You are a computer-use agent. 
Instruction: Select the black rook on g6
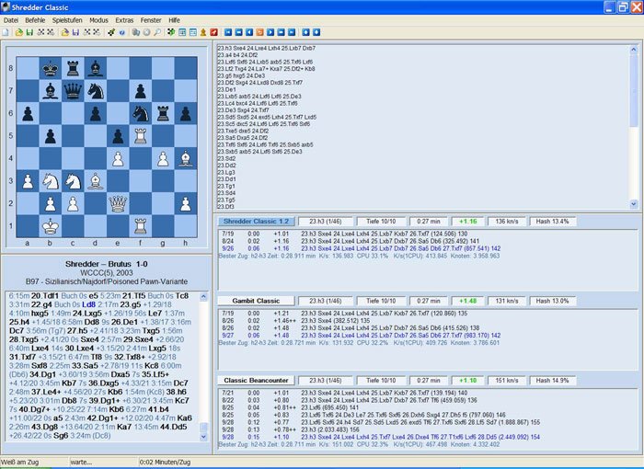(x=163, y=113)
